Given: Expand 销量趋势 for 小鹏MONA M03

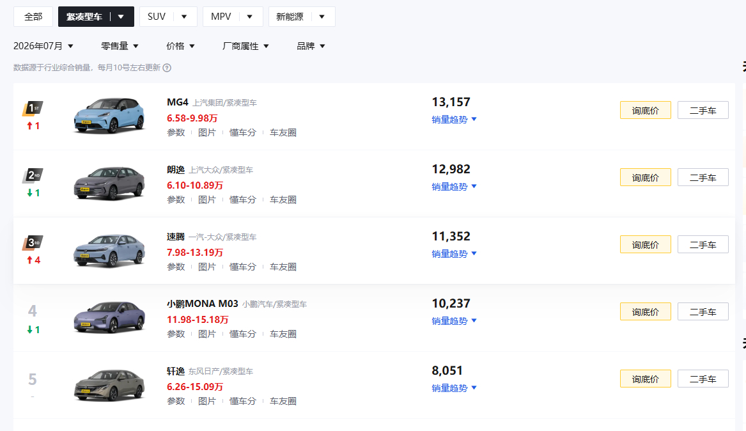Looking at the screenshot, I should click(x=454, y=320).
